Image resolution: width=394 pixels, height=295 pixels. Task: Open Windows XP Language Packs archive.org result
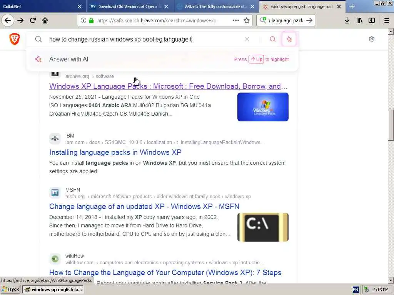click(169, 86)
